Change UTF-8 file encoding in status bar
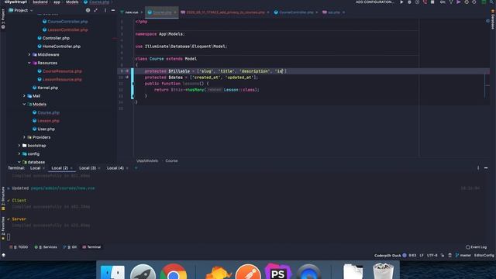Image resolution: width=496 pixels, height=279 pixels. pos(432,255)
